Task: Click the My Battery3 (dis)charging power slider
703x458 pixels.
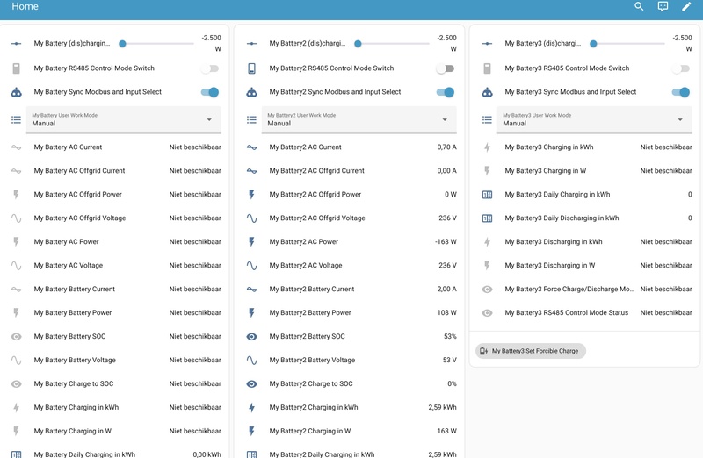Action: (627, 43)
